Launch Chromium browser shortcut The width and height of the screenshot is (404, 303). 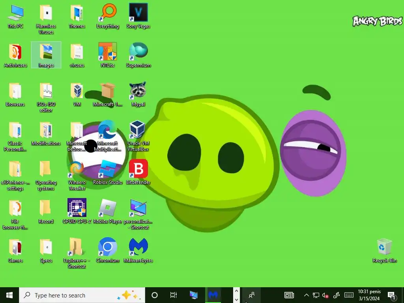tap(108, 251)
